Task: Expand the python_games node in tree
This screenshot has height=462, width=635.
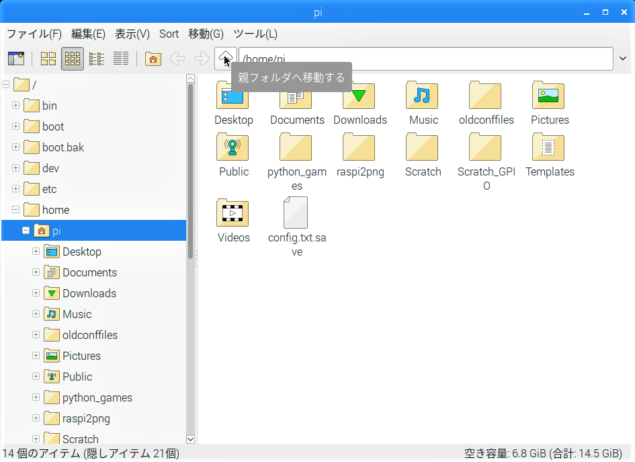Action: pyautogui.click(x=36, y=397)
